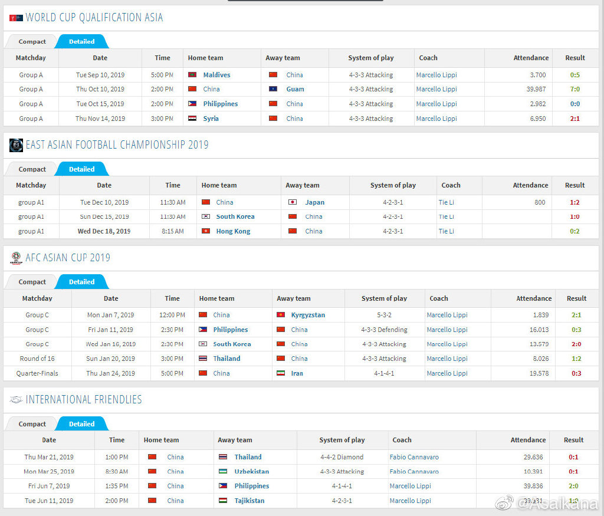Open the 2:1 result of Syria match
This screenshot has height=516, width=604.
pyautogui.click(x=575, y=118)
